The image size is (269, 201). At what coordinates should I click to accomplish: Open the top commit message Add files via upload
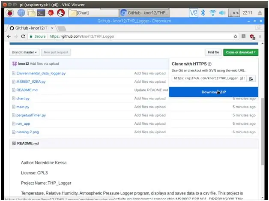point(45,64)
